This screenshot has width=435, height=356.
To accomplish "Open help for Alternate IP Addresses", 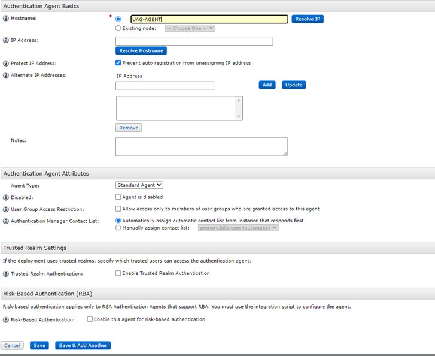I will (6, 75).
